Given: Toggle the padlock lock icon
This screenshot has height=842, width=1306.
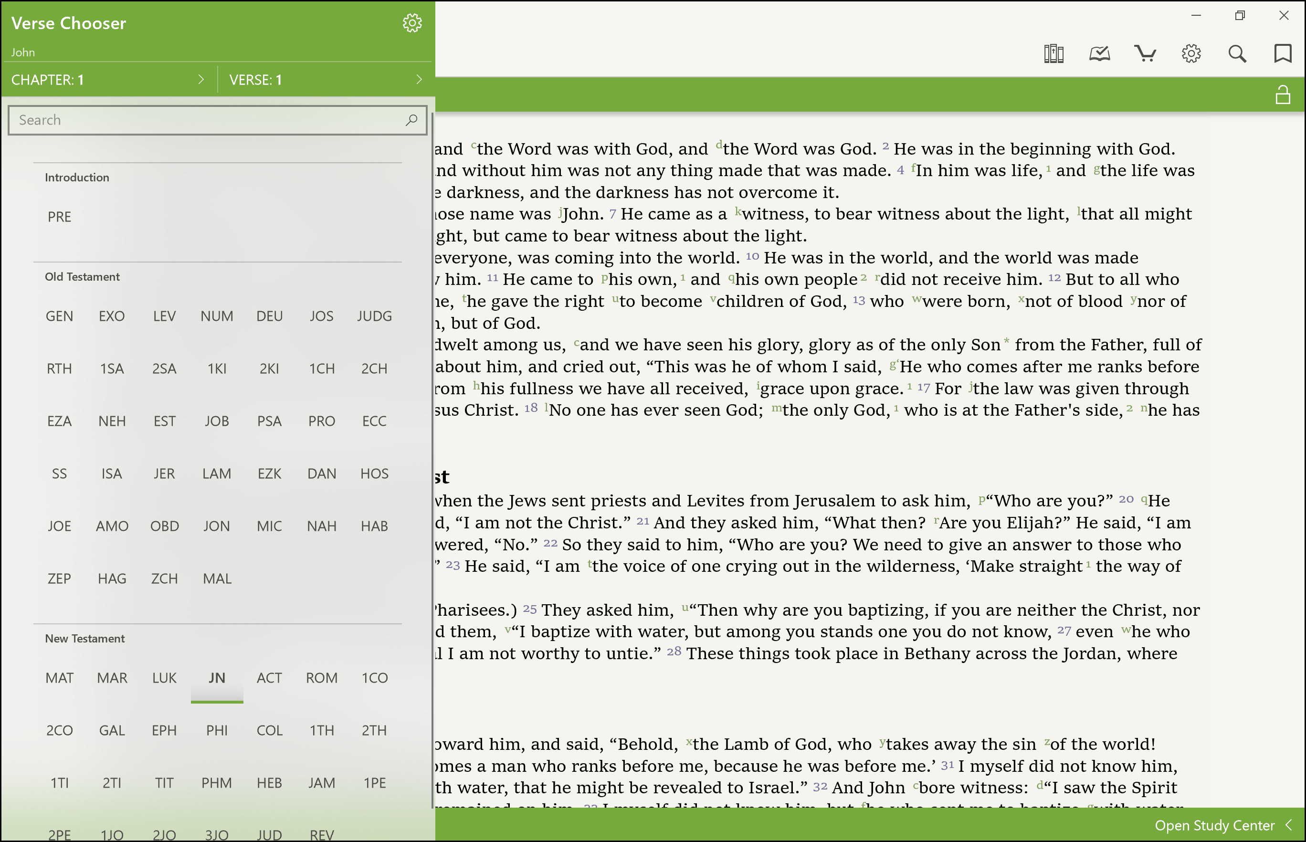Looking at the screenshot, I should [x=1283, y=95].
